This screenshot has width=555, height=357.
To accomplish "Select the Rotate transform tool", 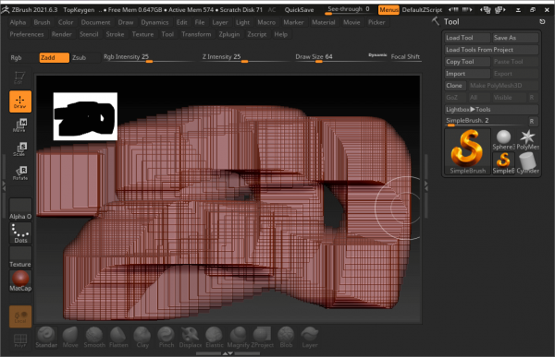I will click(20, 173).
